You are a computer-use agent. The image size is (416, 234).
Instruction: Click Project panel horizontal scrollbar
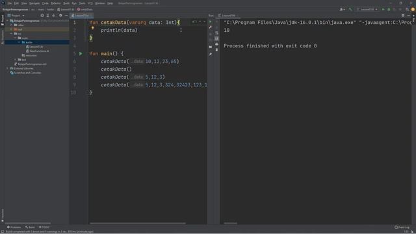tap(28, 224)
